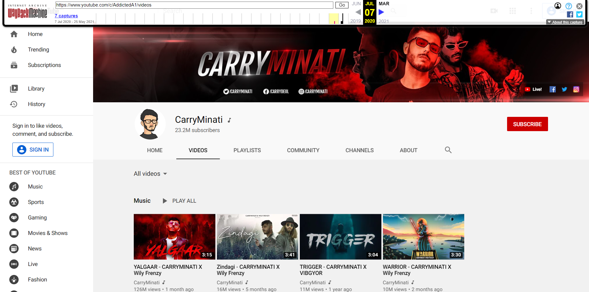Click the red SUBSCRIBE button

528,124
